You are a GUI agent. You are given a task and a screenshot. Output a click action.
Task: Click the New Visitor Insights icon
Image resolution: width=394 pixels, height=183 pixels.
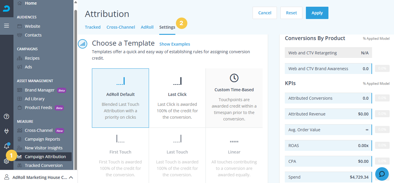pyautogui.click(x=20, y=148)
